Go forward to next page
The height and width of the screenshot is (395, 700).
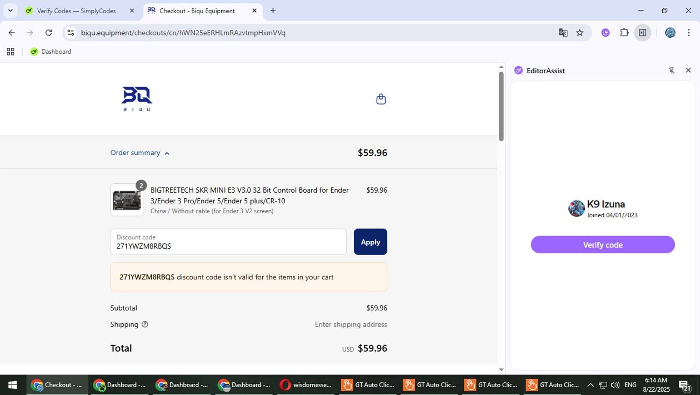[x=30, y=33]
